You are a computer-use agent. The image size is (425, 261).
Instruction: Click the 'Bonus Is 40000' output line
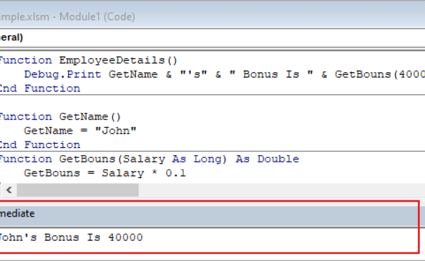tap(71, 238)
